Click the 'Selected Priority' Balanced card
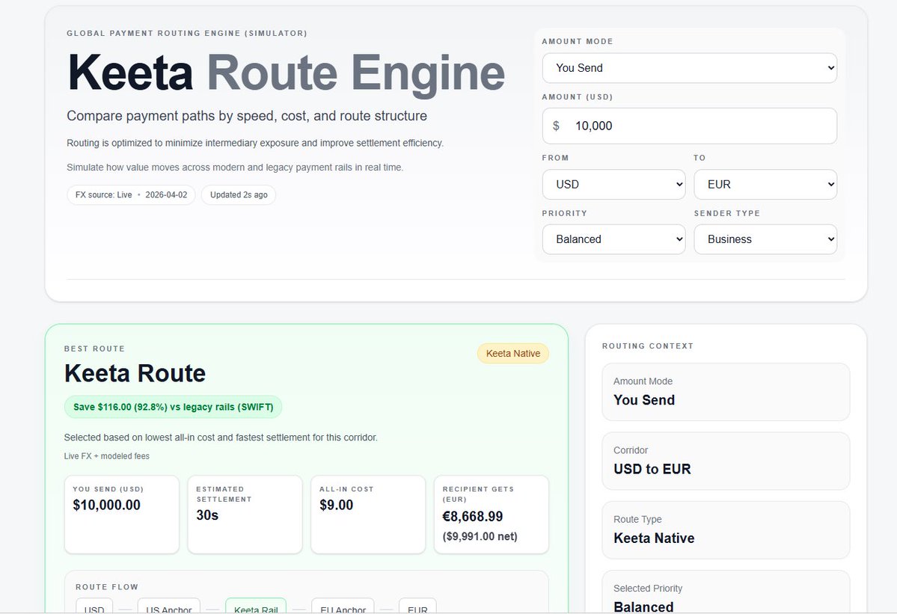Image resolution: width=897 pixels, height=614 pixels. click(726, 592)
